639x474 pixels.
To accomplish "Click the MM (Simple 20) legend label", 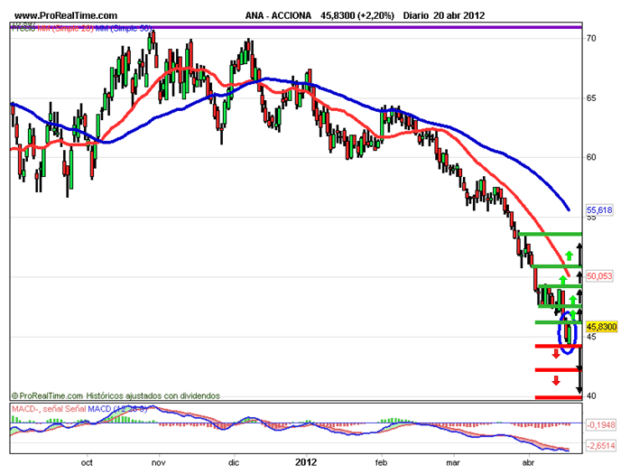I will click(x=66, y=29).
